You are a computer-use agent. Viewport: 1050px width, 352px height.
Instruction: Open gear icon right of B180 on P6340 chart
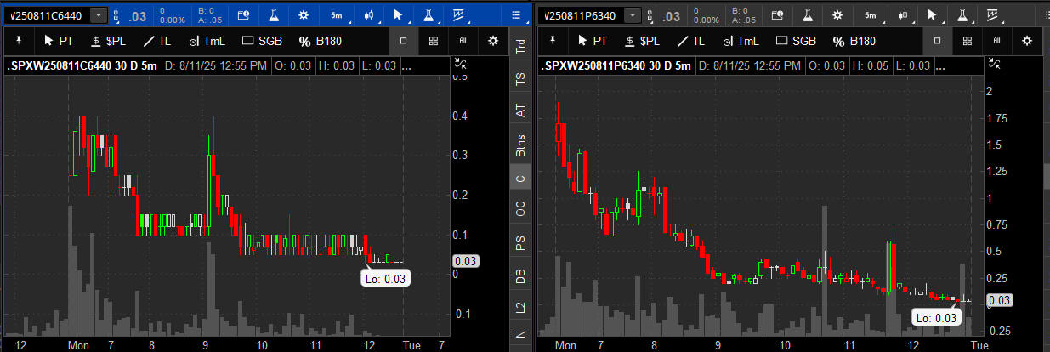pos(1027,41)
